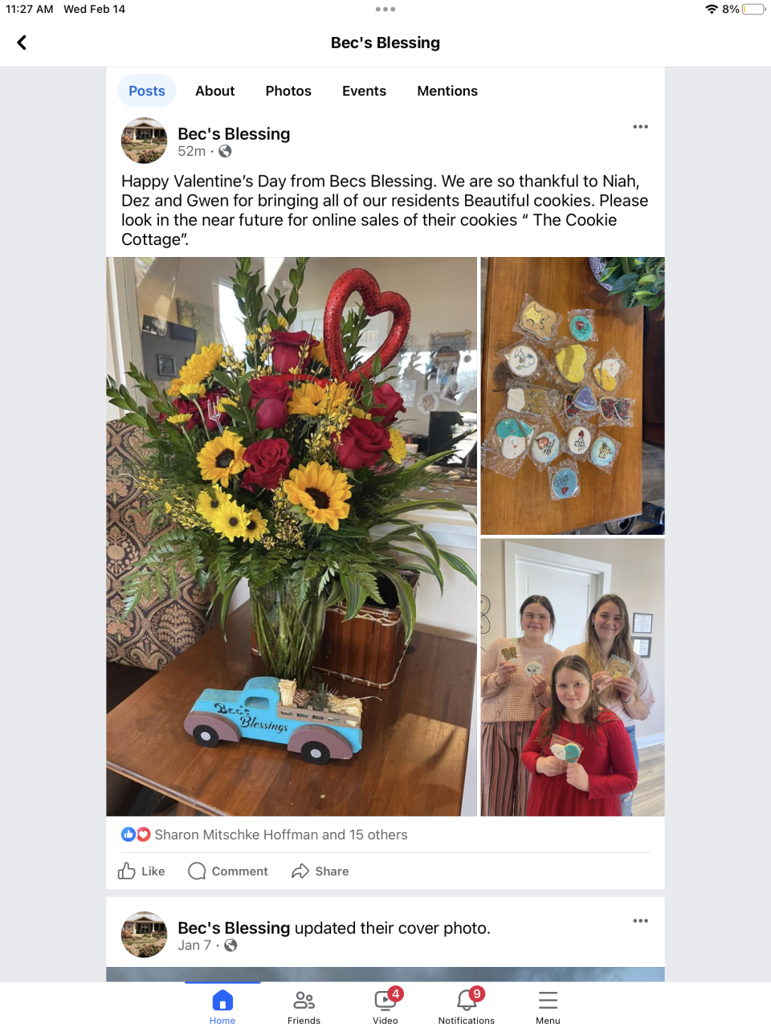Open the three-dot multitasking control at top

pos(385,10)
